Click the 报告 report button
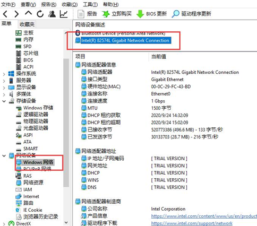The width and height of the screenshot is (257, 226). point(88,14)
